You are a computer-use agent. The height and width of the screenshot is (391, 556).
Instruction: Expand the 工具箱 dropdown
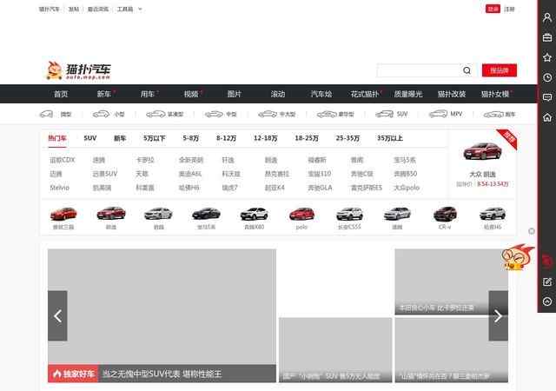pyautogui.click(x=129, y=9)
